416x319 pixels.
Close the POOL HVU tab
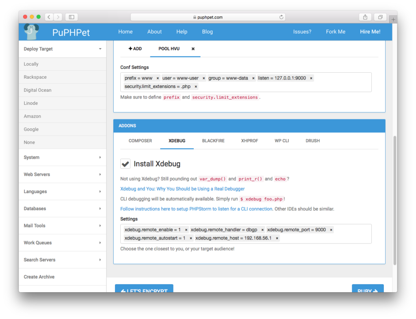(x=193, y=49)
